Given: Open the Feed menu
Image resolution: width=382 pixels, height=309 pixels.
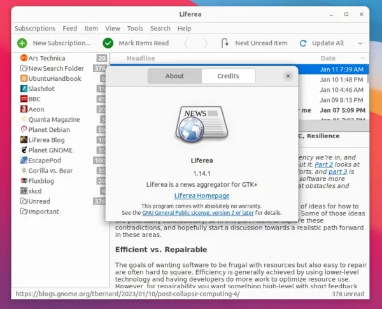Looking at the screenshot, I should click(x=70, y=29).
